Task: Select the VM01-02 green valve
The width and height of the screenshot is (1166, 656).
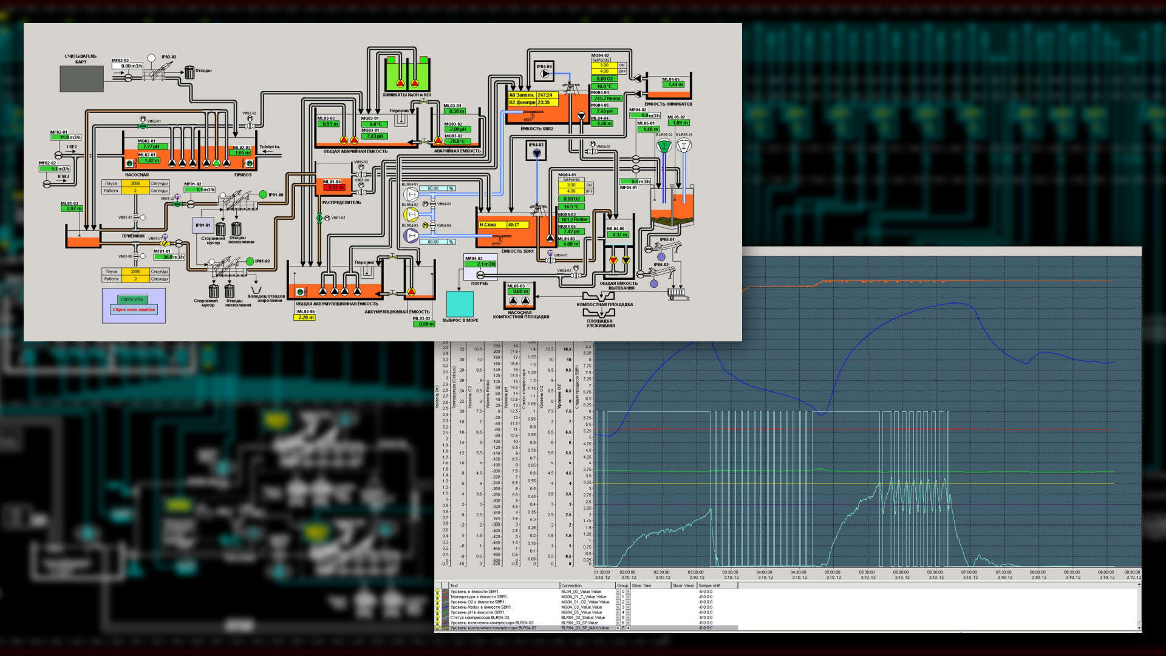Action: 177,204
